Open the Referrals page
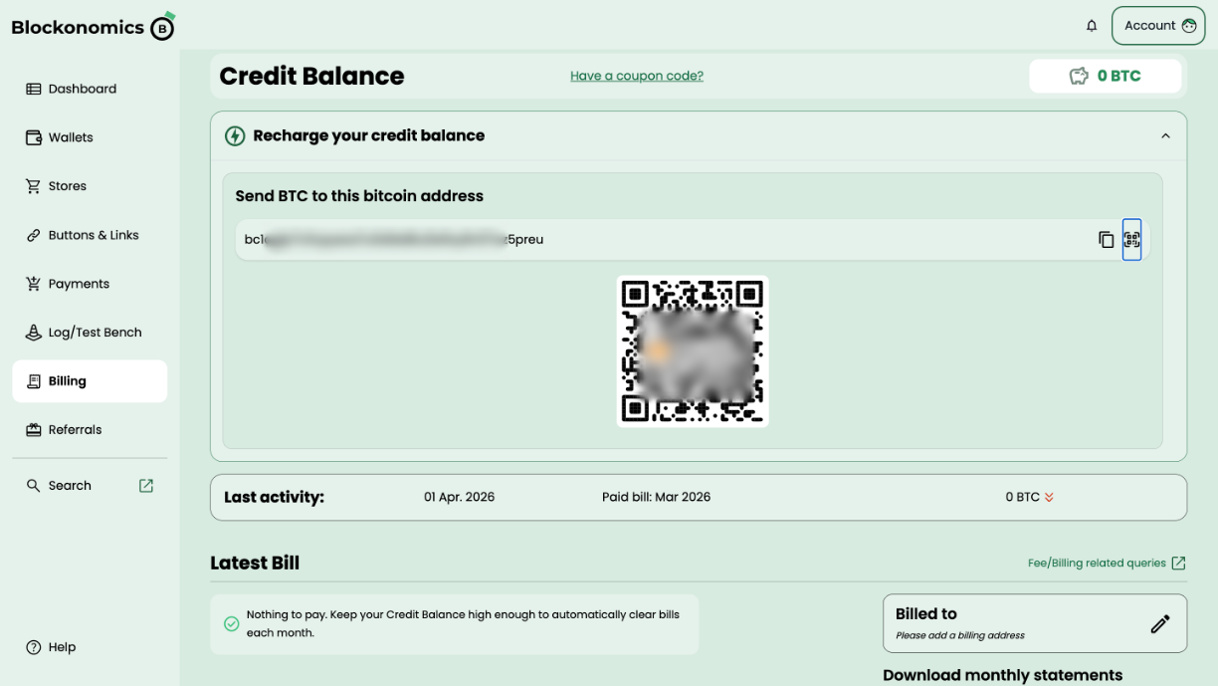The width and height of the screenshot is (1218, 686). click(x=64, y=430)
